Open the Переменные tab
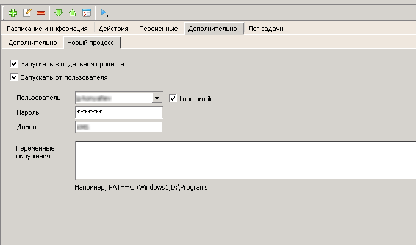The height and width of the screenshot is (245, 416). (x=158, y=29)
